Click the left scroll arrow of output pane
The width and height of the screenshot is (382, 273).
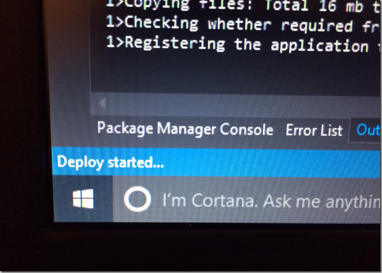[x=103, y=103]
